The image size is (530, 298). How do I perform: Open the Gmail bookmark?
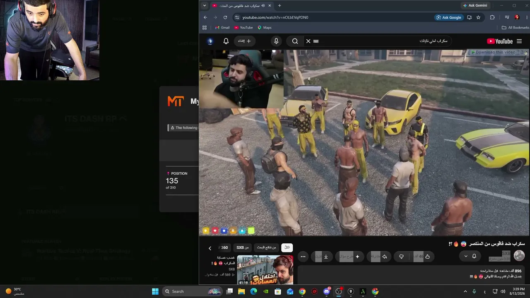(x=222, y=28)
